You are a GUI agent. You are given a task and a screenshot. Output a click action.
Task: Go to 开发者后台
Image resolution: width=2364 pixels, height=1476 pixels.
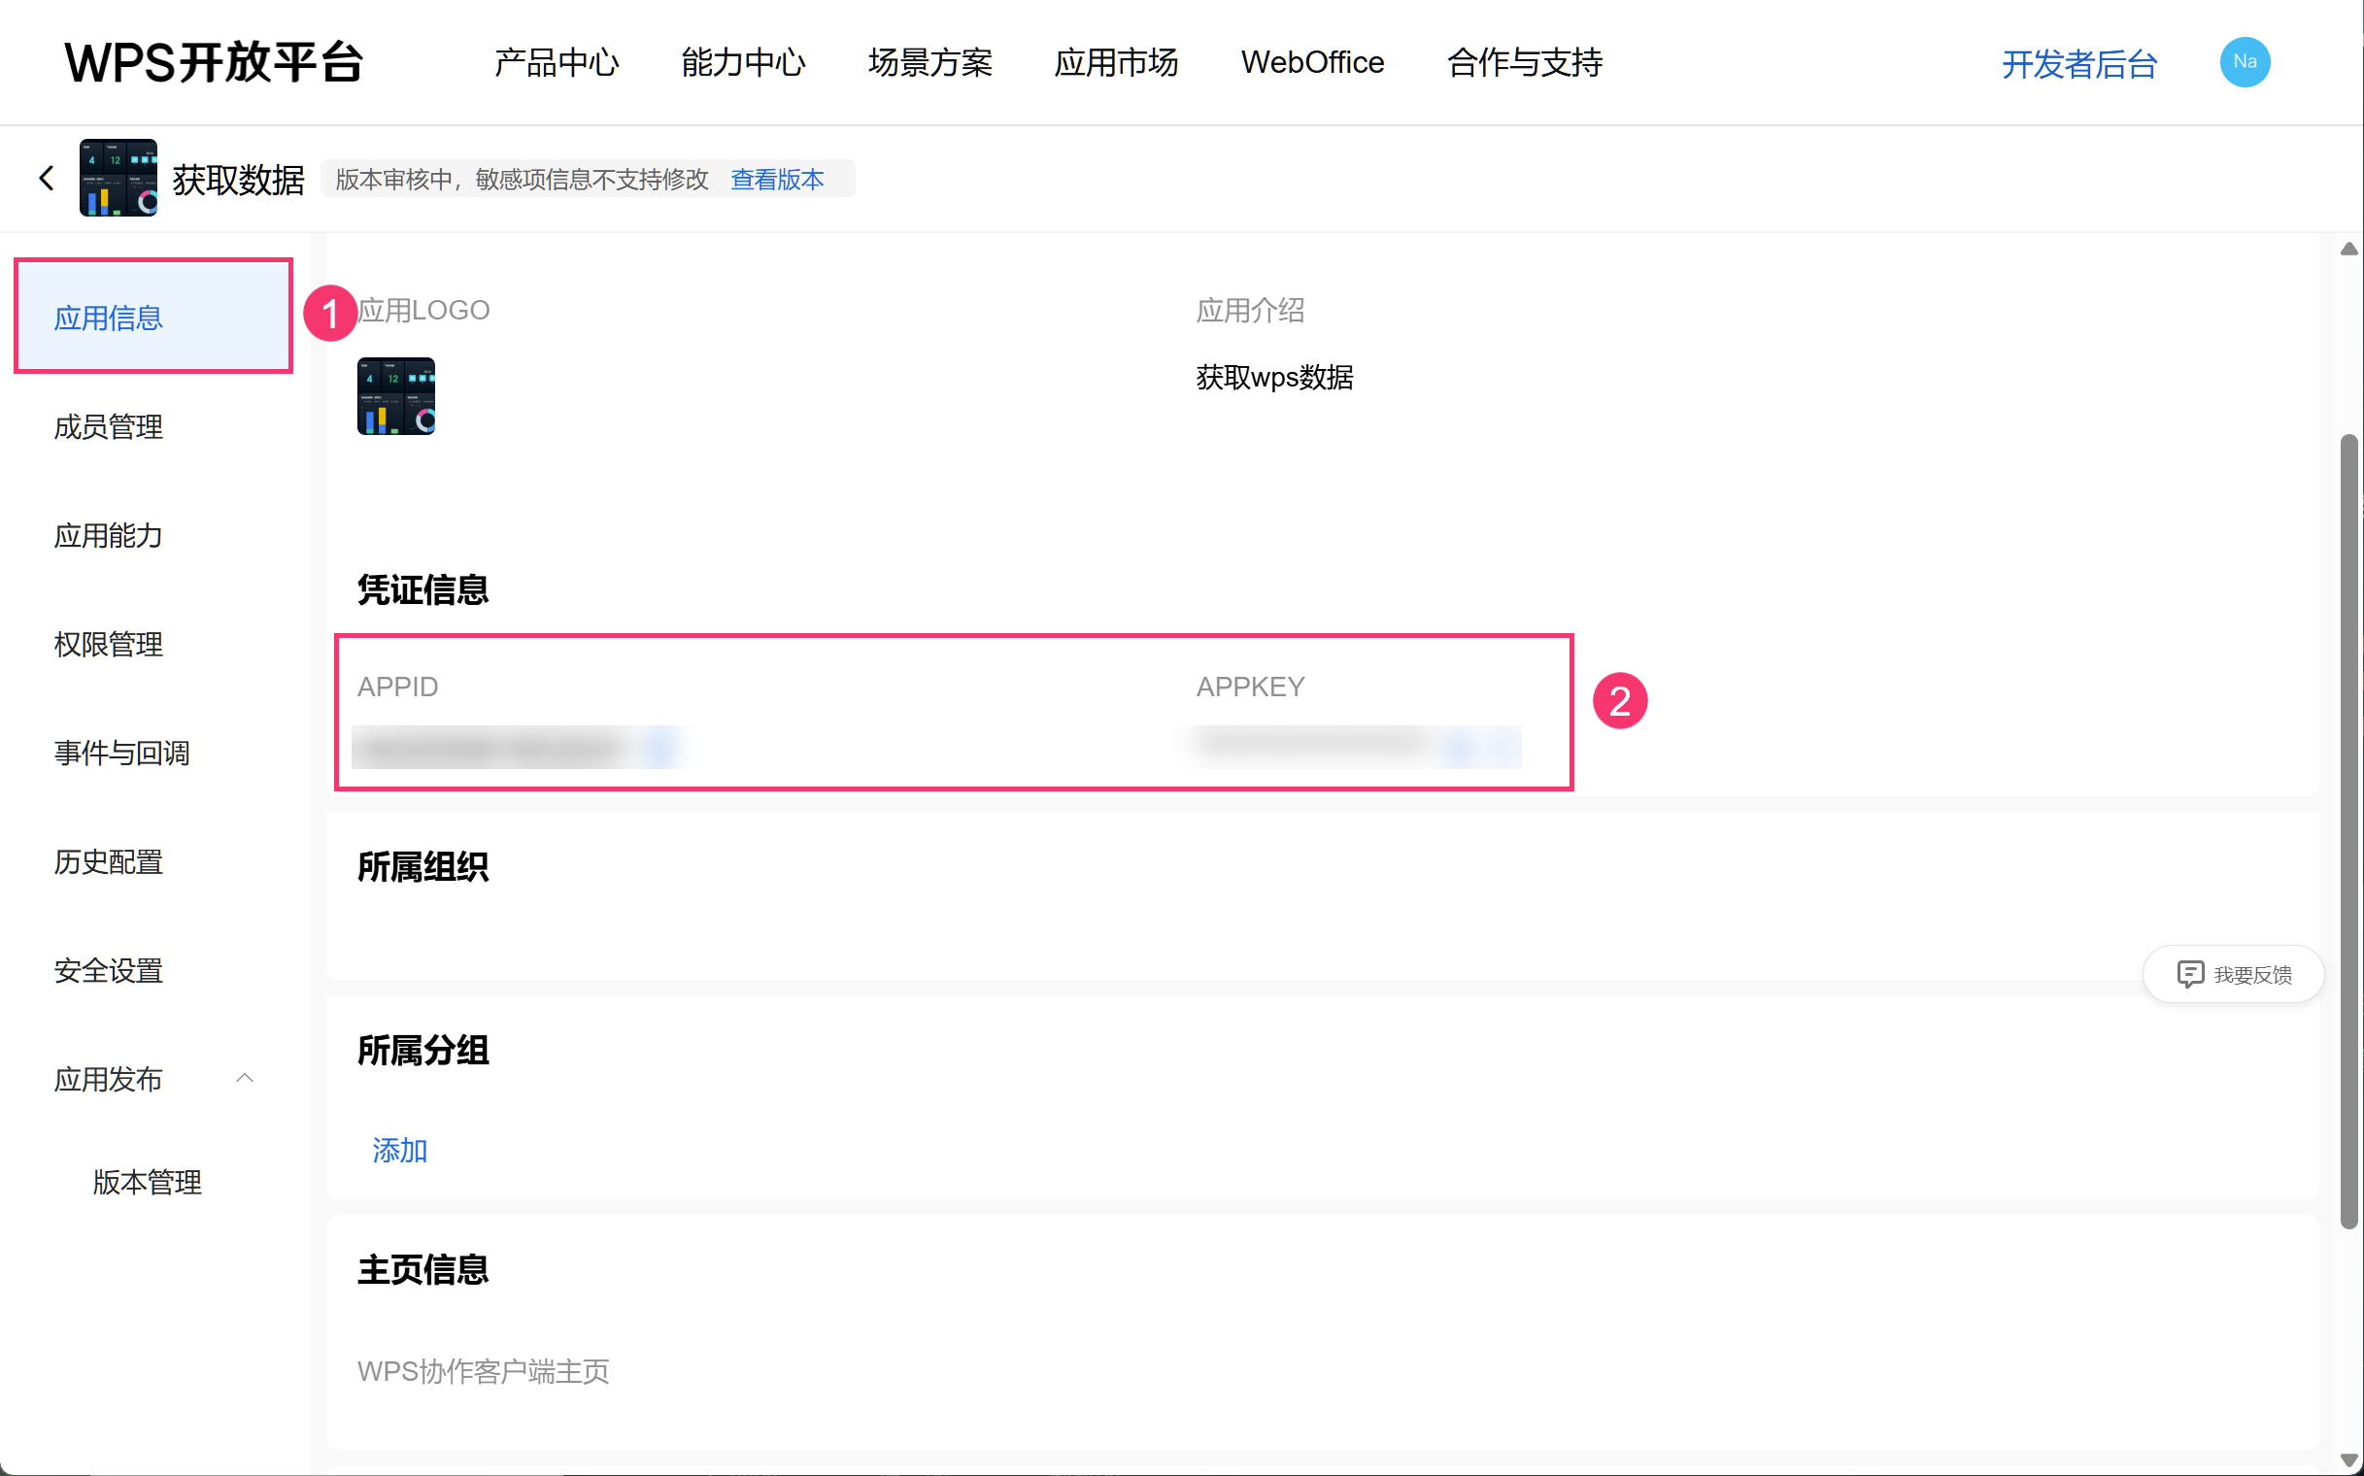[2077, 64]
